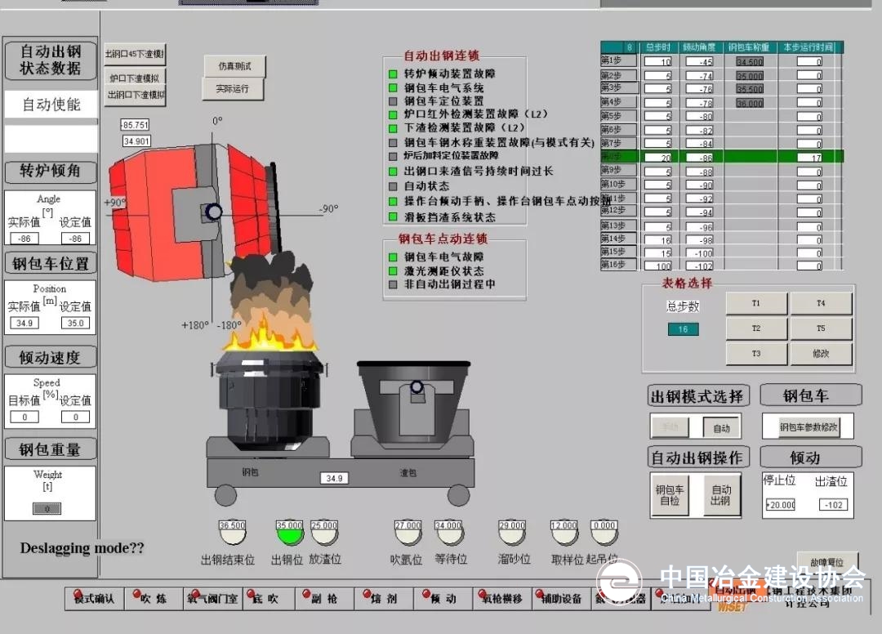The height and width of the screenshot is (634, 882).
Task: Click the 炉后加料定位装置故障 status indicator
Action: tap(393, 156)
